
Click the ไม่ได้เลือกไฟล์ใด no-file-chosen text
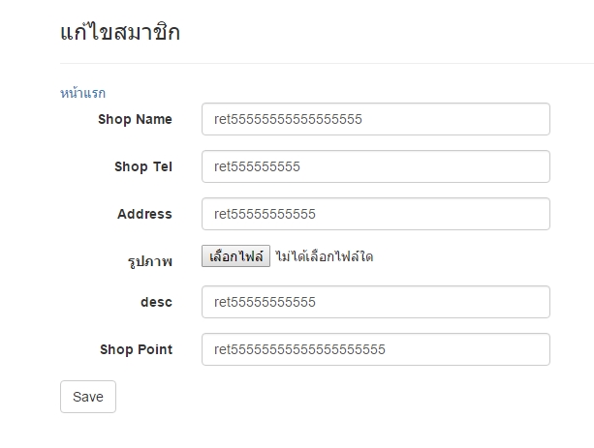coord(325,256)
